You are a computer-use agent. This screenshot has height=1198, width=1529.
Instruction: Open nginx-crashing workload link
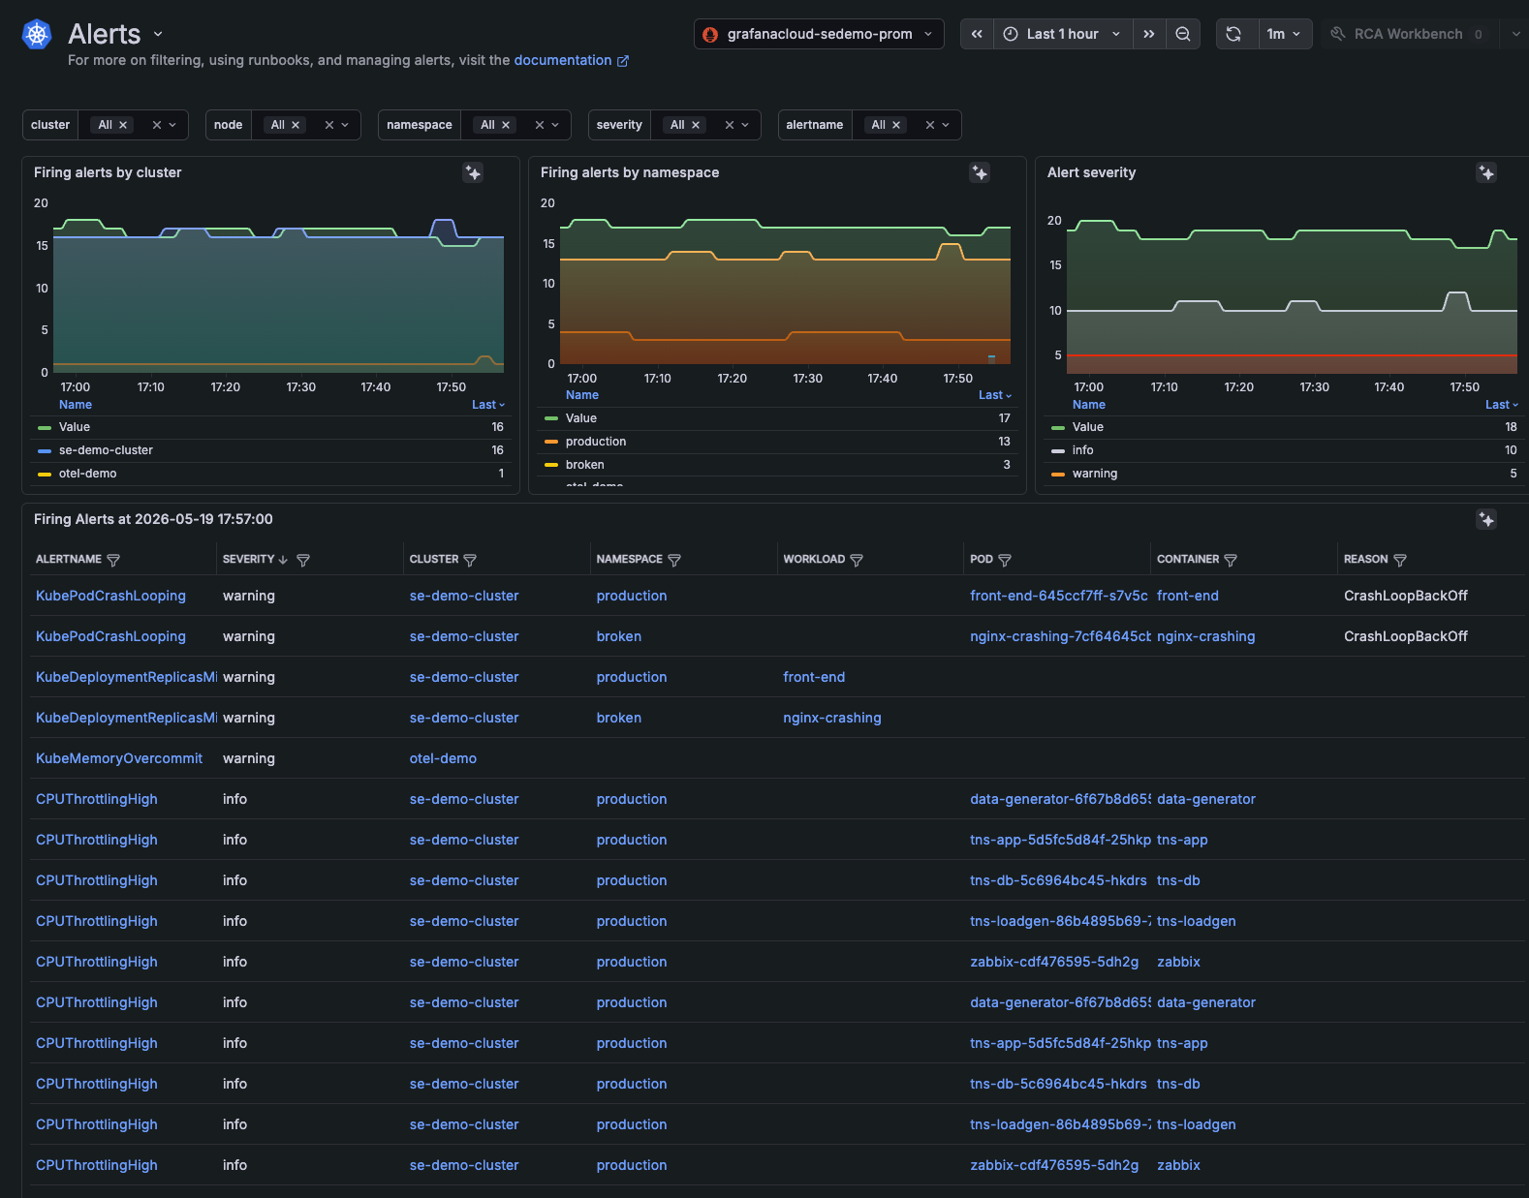click(x=832, y=718)
